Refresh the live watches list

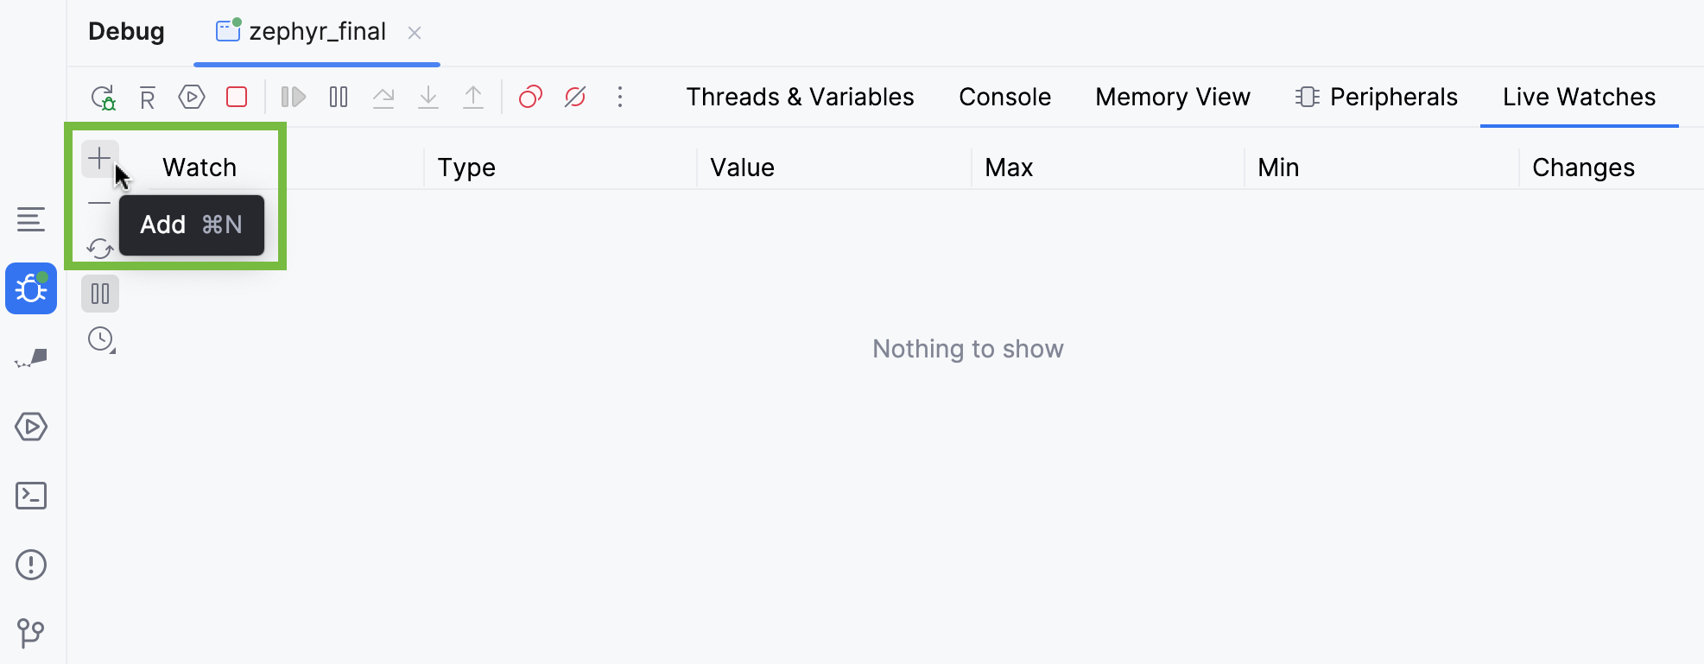(99, 248)
